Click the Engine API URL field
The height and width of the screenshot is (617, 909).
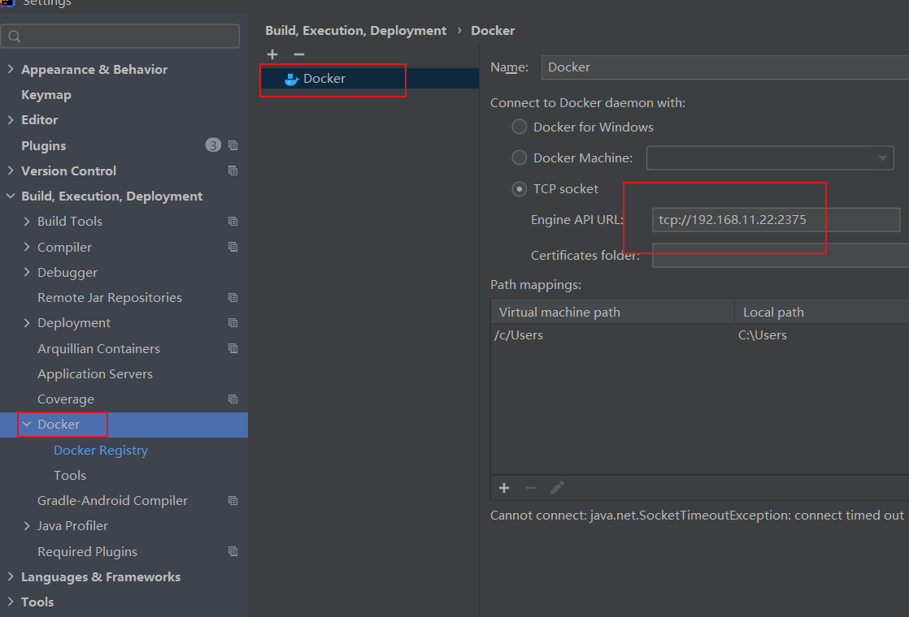click(x=775, y=219)
